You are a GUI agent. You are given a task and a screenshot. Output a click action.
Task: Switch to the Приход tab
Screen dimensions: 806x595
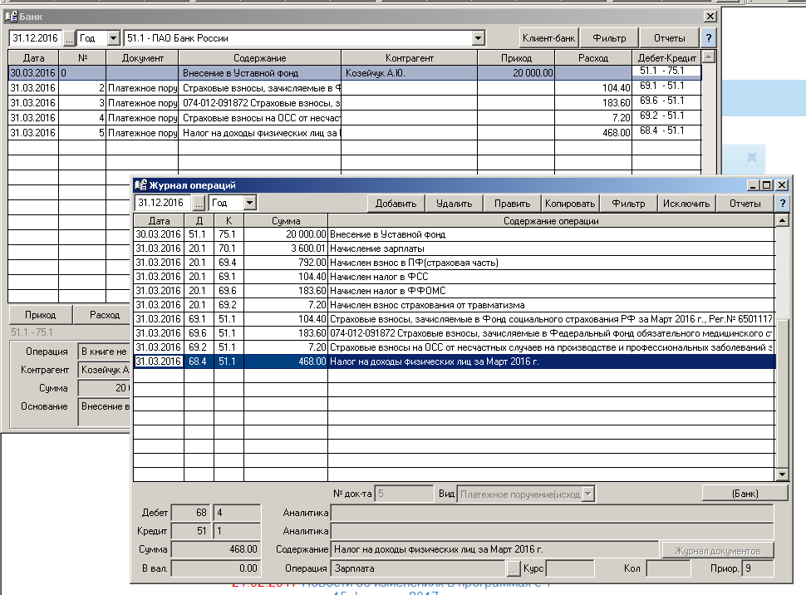(x=41, y=315)
